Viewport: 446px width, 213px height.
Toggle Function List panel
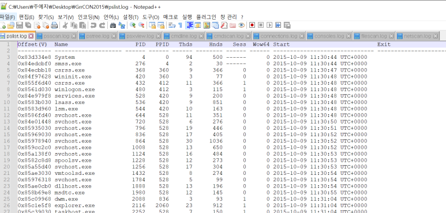(x=224, y=25)
